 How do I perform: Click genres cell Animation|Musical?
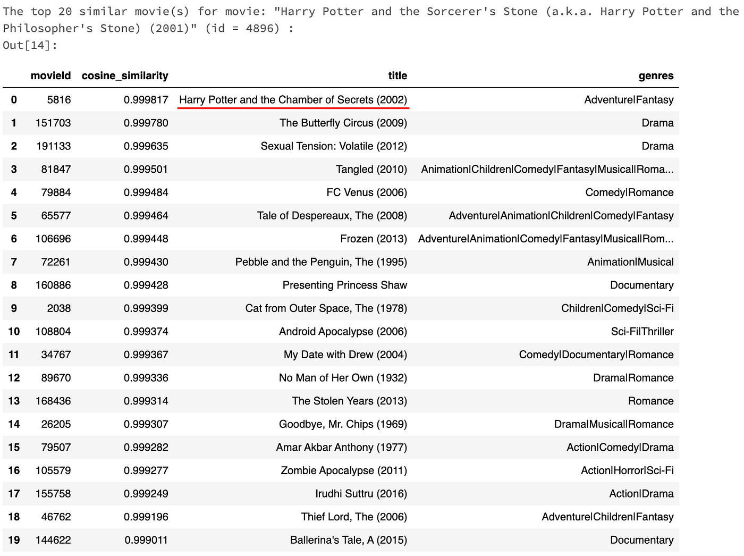[630, 262]
